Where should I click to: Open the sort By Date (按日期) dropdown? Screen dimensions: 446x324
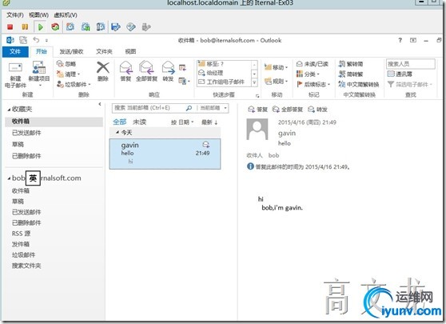coord(182,122)
